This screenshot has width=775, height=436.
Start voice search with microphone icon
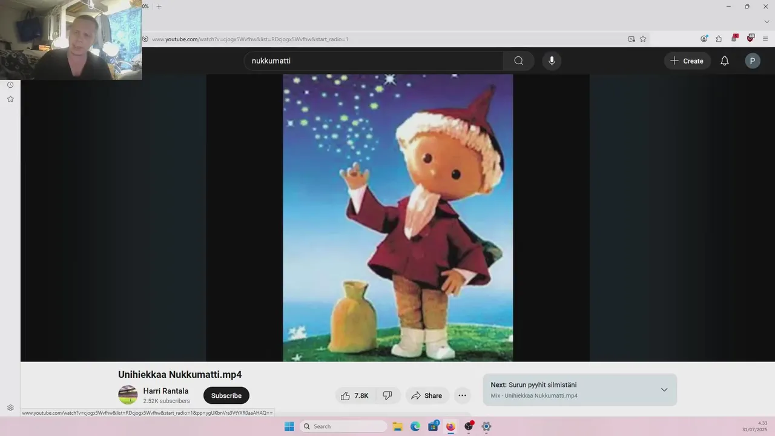tap(552, 61)
